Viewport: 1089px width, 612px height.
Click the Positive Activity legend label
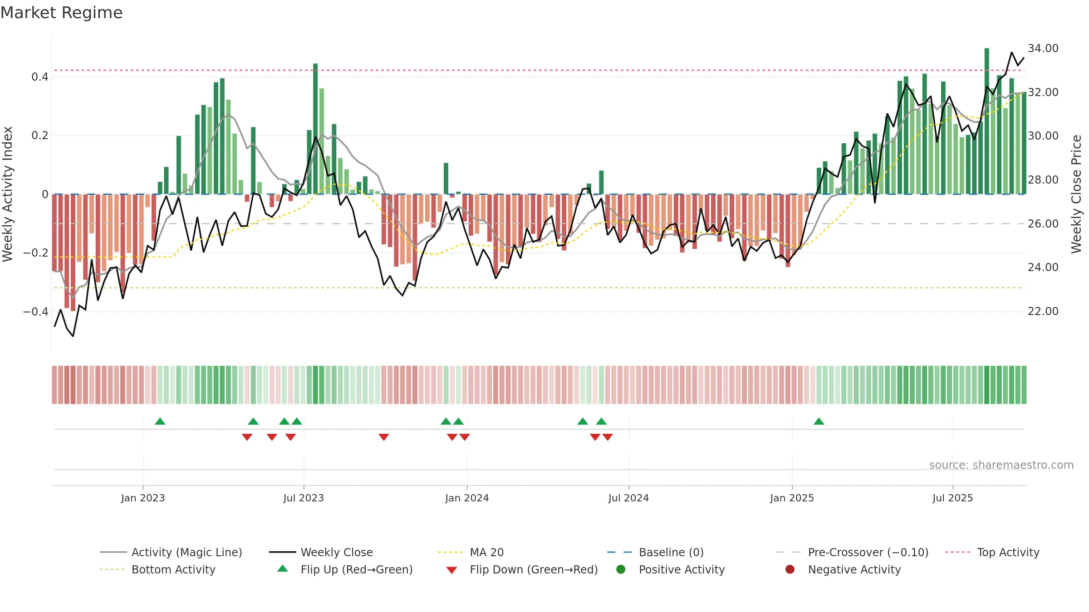(x=682, y=569)
